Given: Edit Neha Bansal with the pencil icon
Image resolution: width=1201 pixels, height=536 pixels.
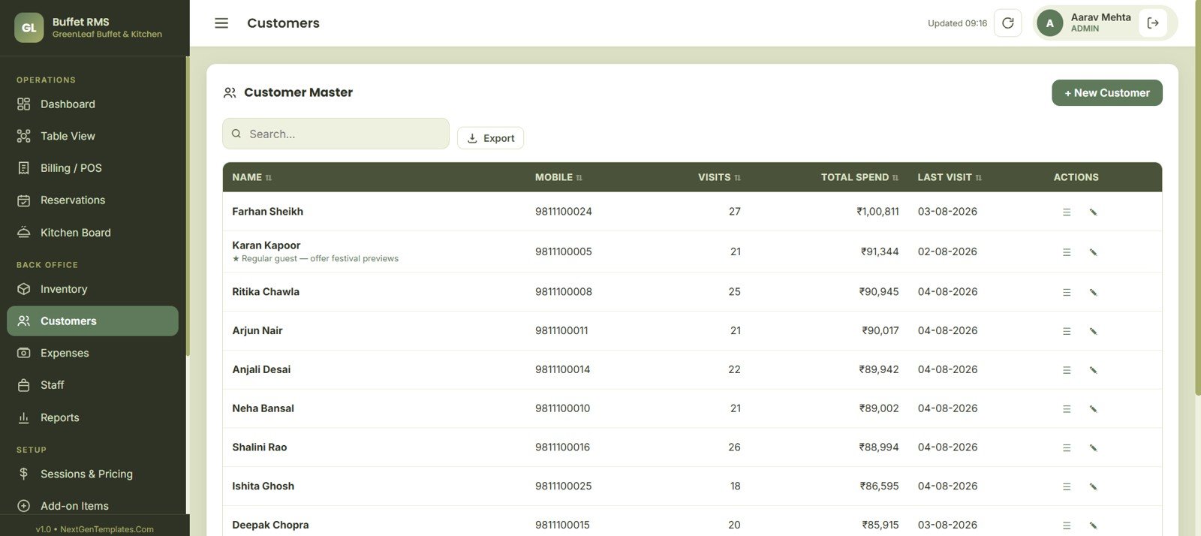Looking at the screenshot, I should coord(1093,409).
